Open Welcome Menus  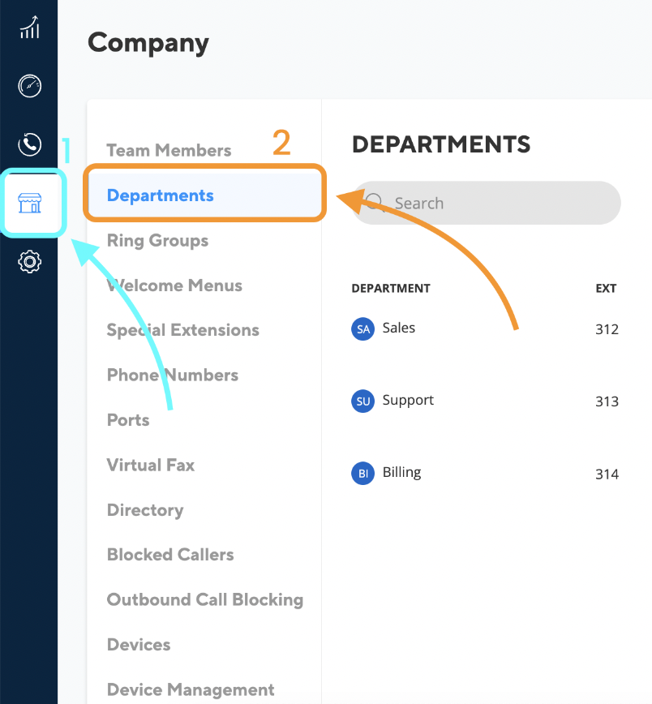pyautogui.click(x=174, y=285)
